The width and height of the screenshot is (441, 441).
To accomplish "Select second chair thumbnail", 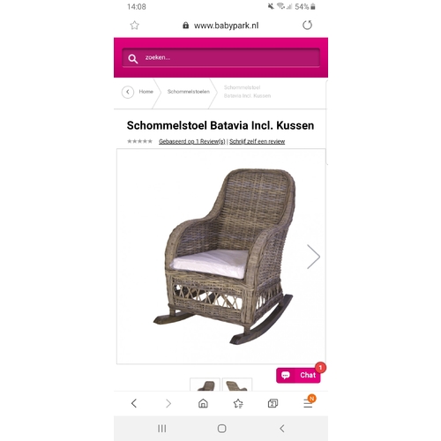I will pyautogui.click(x=237, y=385).
